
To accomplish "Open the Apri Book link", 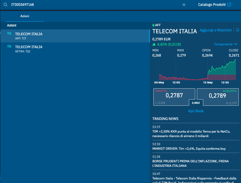I will point(196,111).
